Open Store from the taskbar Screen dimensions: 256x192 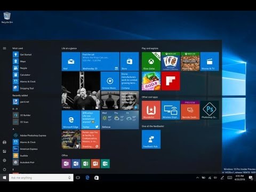97,178
